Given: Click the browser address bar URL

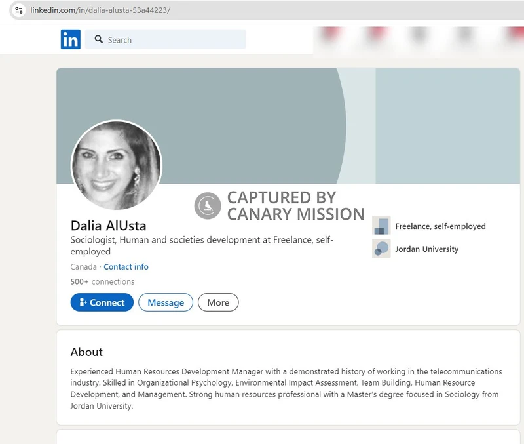Looking at the screenshot, I should point(100,10).
